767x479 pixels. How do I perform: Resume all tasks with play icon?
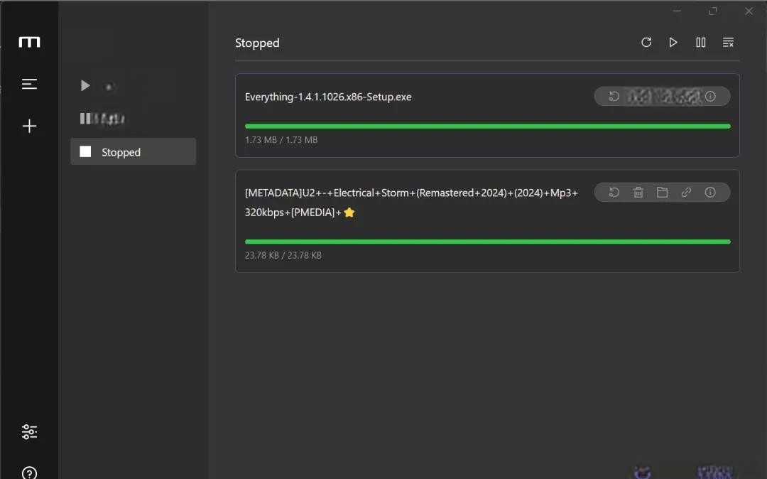pyautogui.click(x=673, y=43)
